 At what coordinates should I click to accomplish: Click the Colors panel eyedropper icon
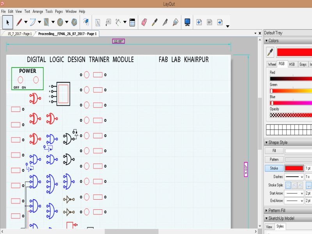(270, 52)
